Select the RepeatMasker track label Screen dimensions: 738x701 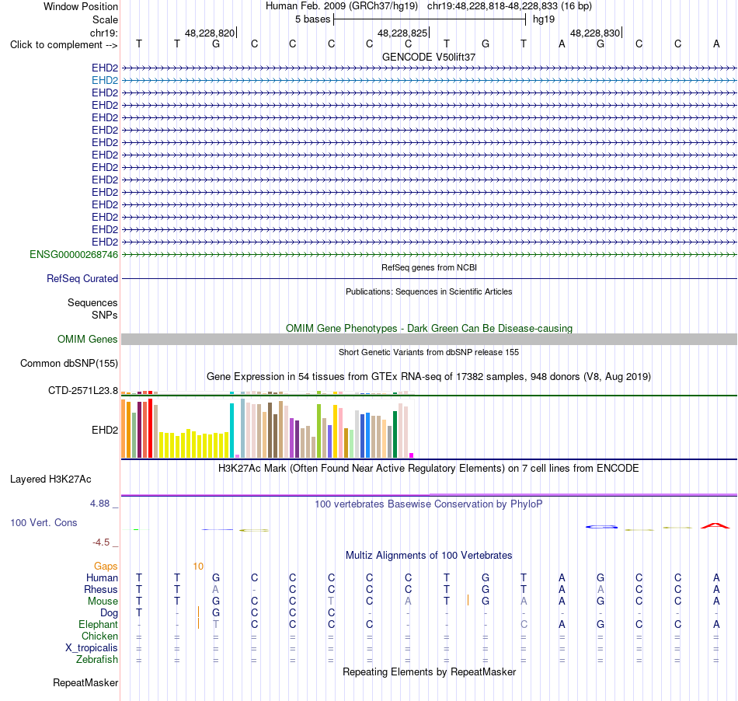click(85, 682)
